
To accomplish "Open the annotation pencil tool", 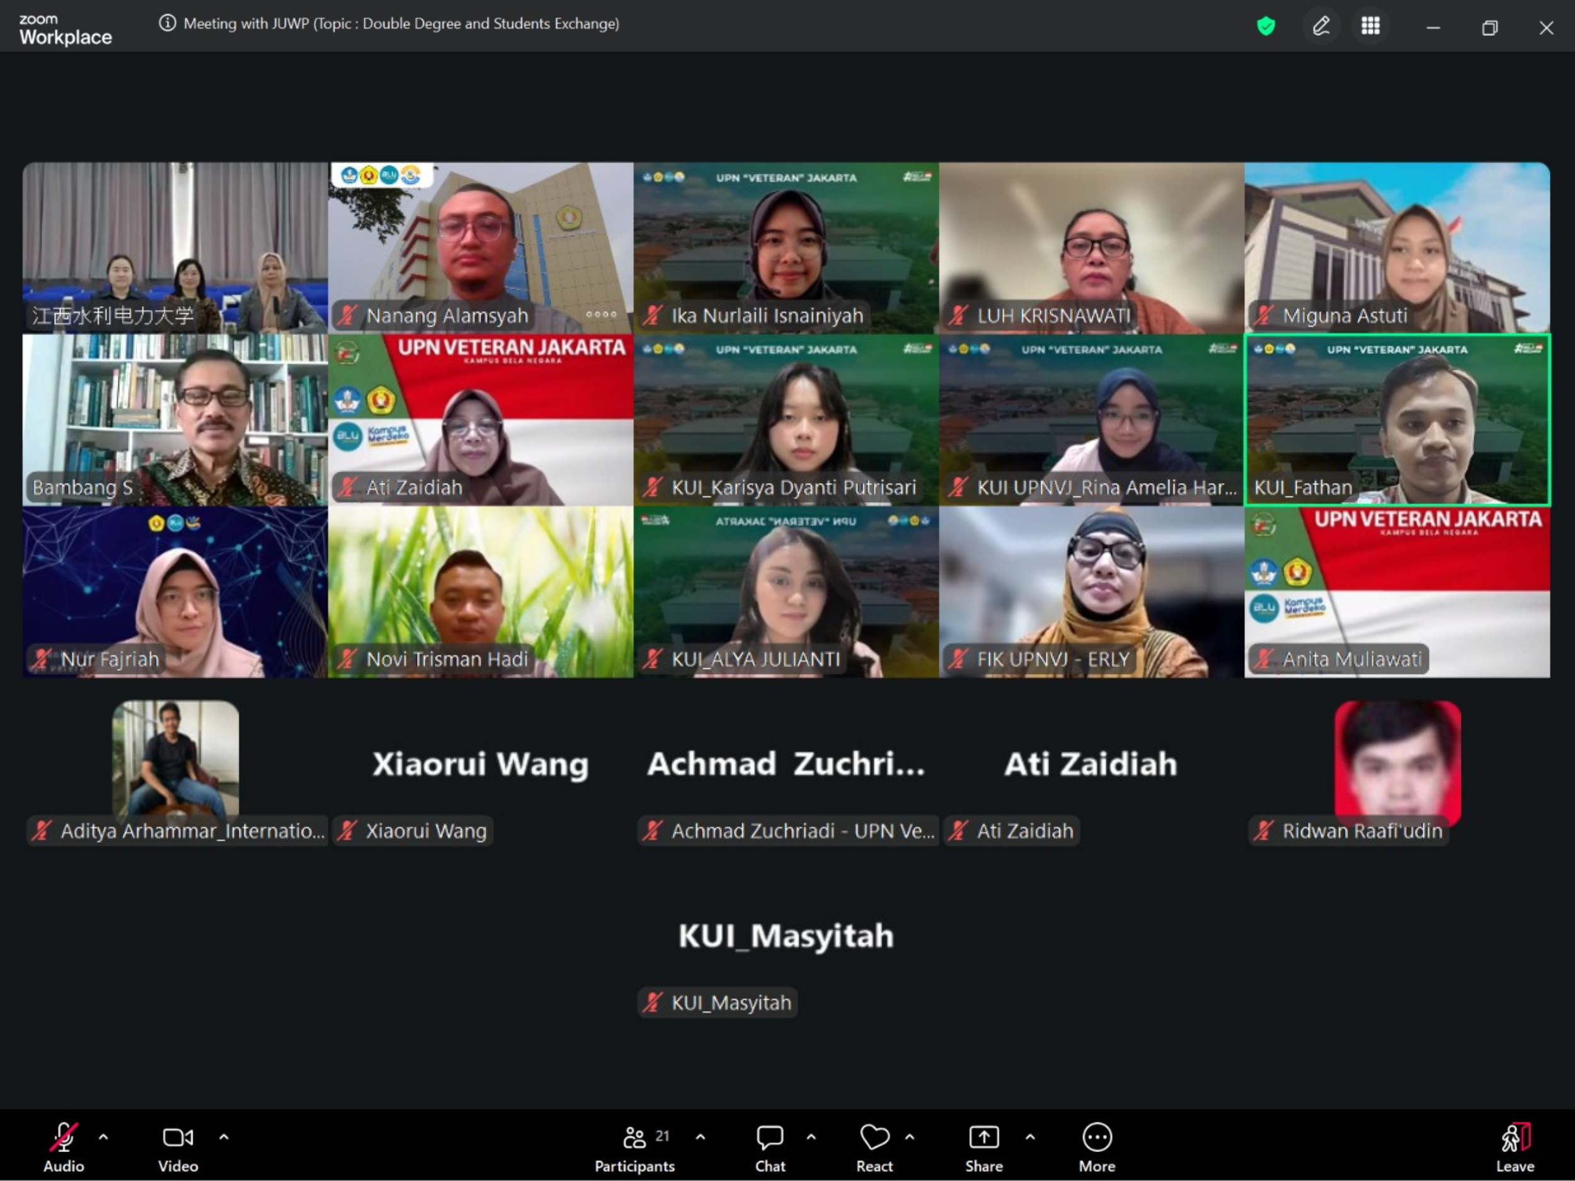I will pyautogui.click(x=1321, y=26).
